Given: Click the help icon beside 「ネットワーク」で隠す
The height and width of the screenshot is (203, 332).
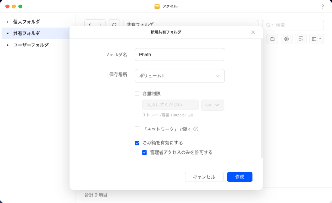Looking at the screenshot, I should (x=196, y=129).
